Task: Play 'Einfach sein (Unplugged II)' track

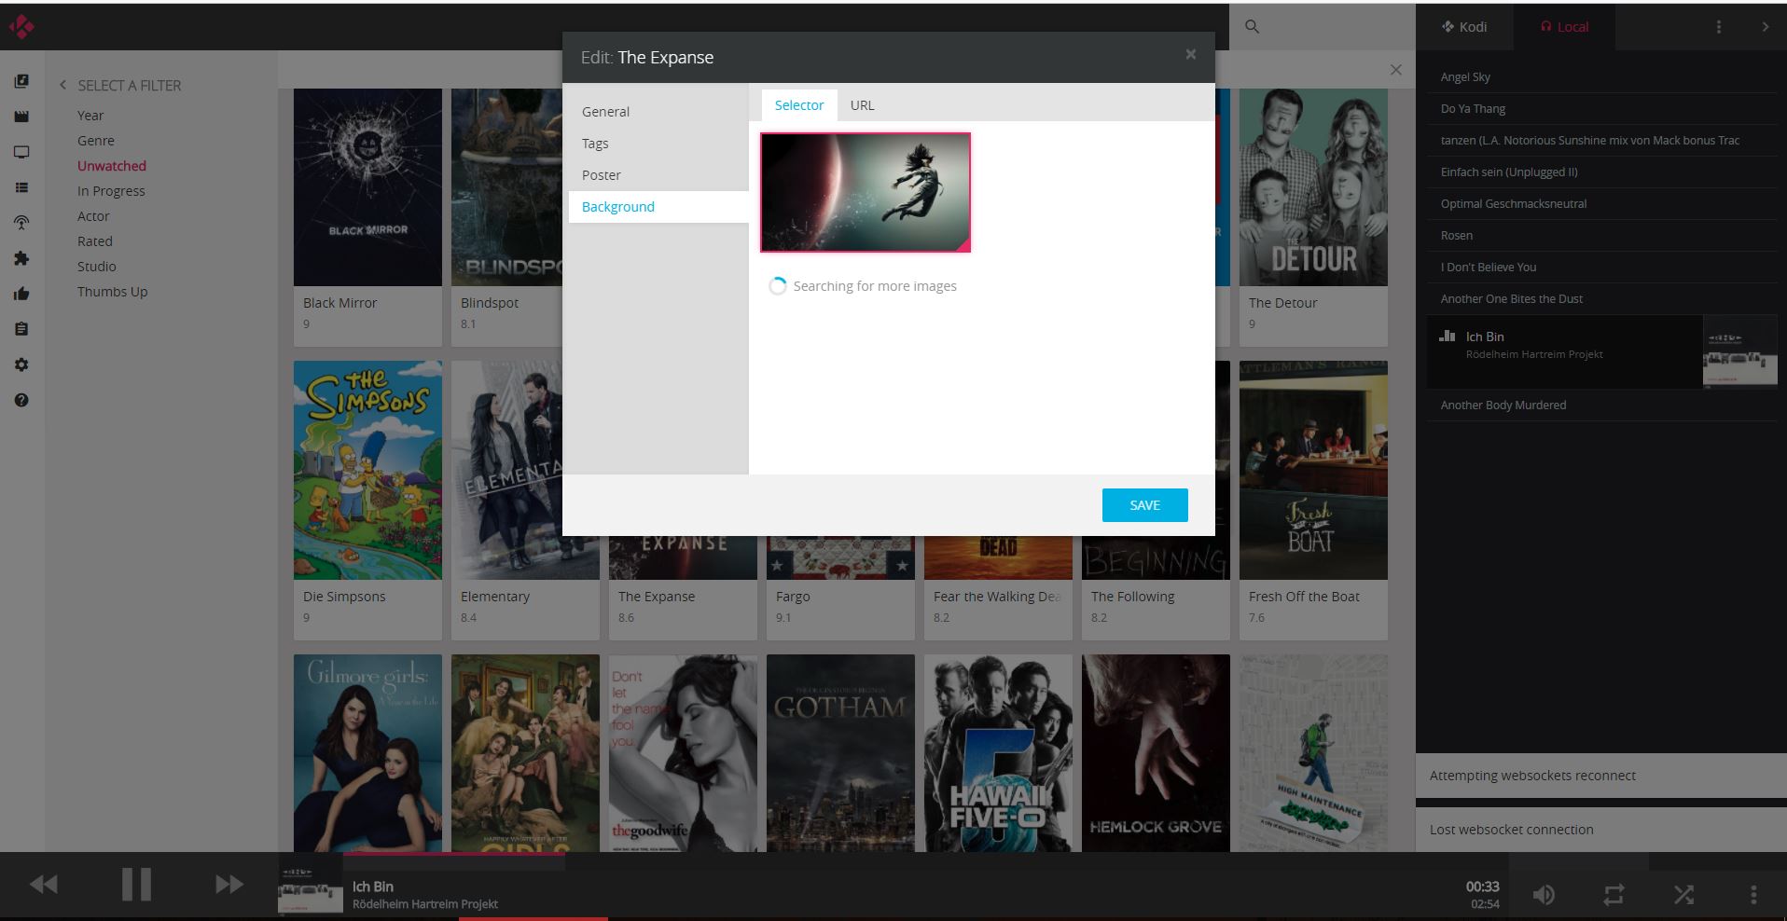Action: pos(1601,172)
